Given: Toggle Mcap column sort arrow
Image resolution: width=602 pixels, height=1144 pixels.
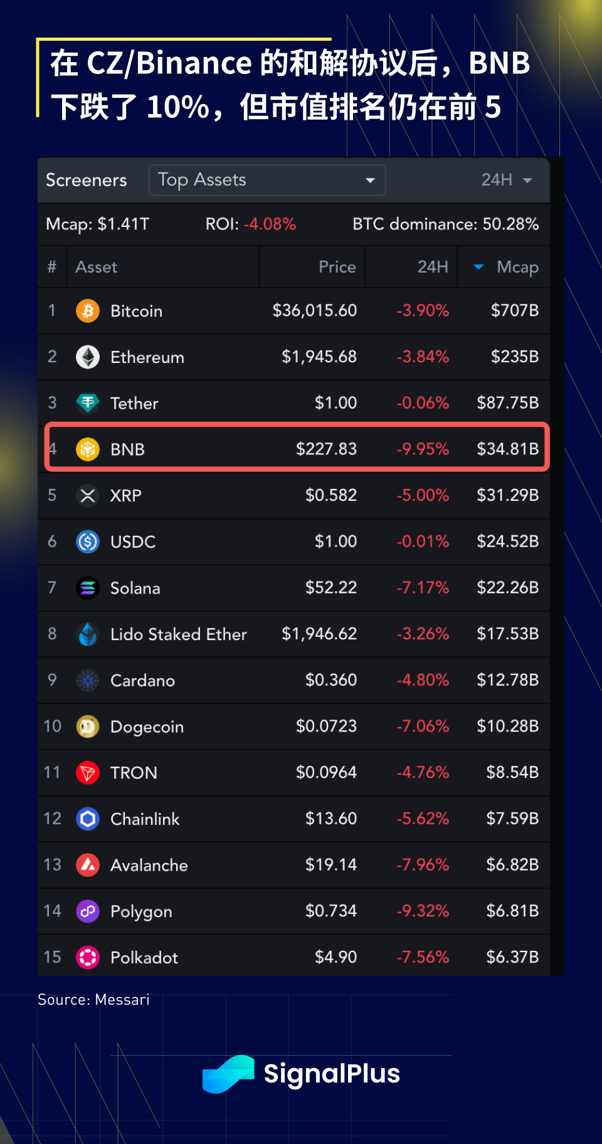Looking at the screenshot, I should [x=478, y=267].
